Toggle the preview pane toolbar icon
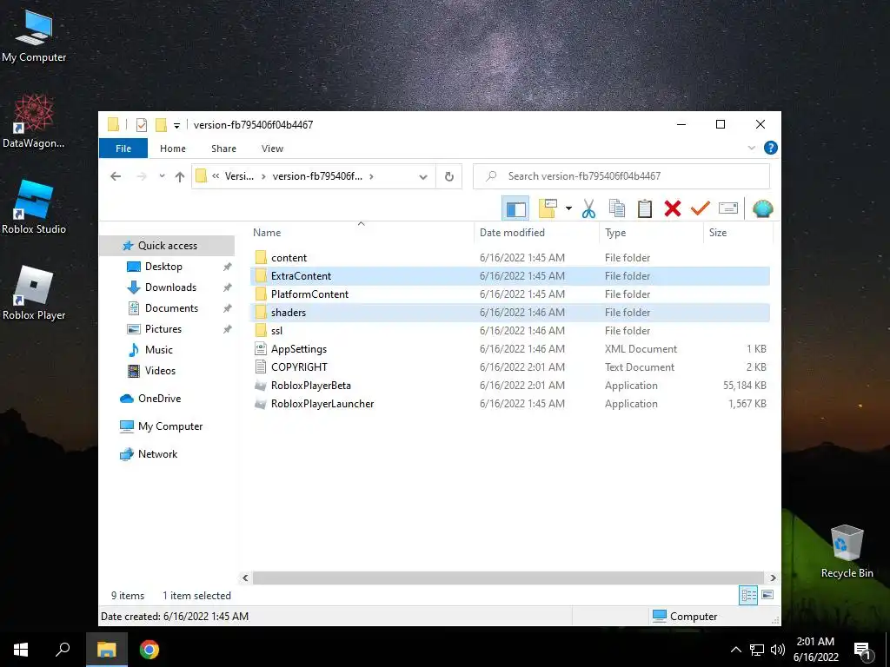 click(515, 208)
